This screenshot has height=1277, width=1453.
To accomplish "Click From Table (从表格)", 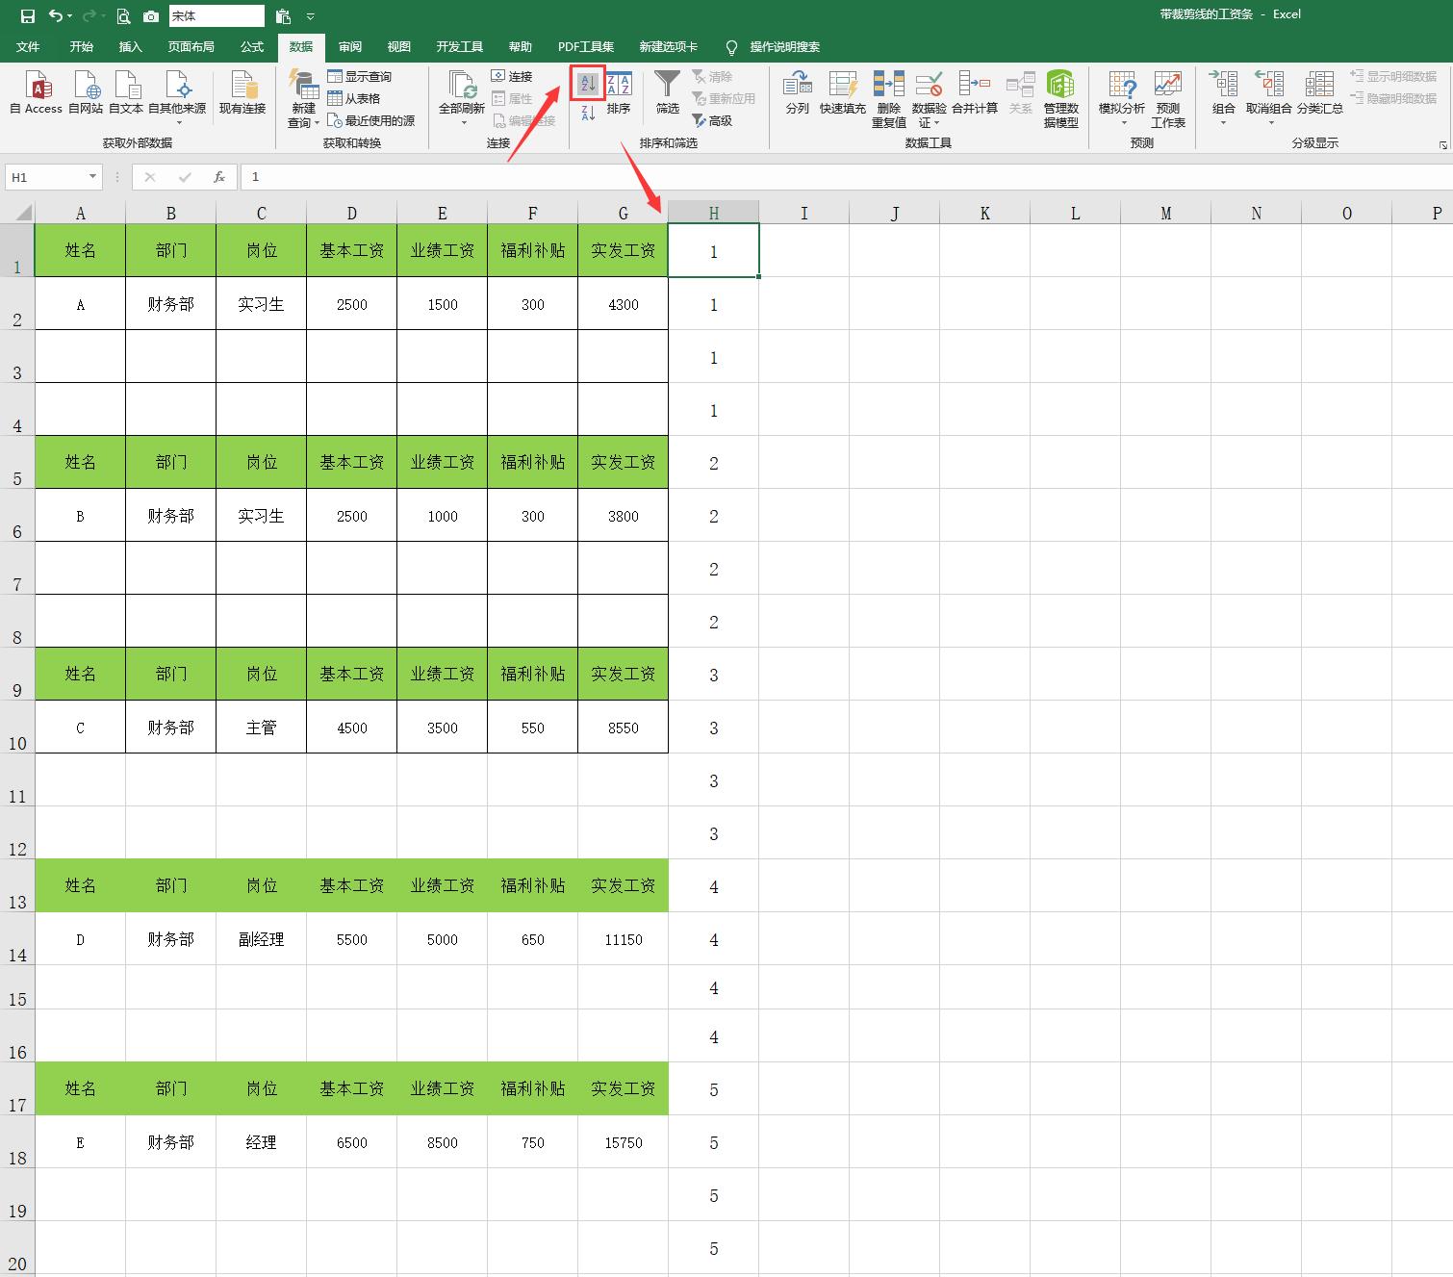I will click(354, 98).
